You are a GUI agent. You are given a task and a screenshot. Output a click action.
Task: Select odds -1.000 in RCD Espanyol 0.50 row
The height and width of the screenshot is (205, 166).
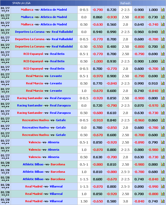click(x=98, y=61)
